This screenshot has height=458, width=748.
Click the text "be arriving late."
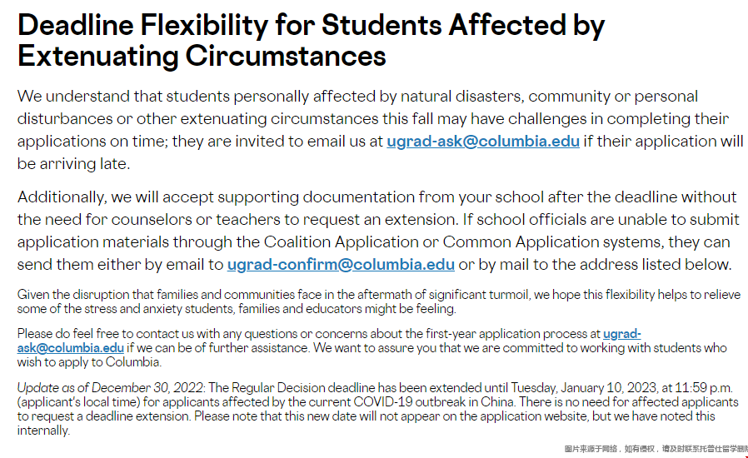[73, 164]
